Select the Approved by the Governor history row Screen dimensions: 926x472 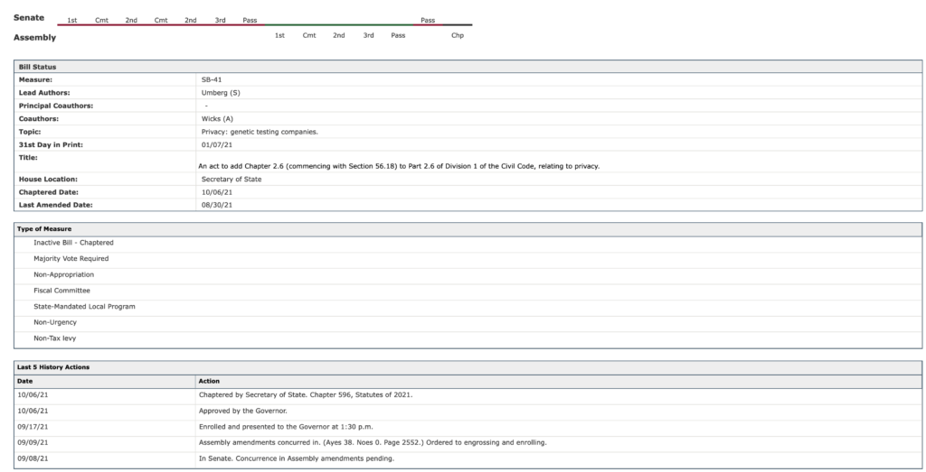click(x=242, y=410)
